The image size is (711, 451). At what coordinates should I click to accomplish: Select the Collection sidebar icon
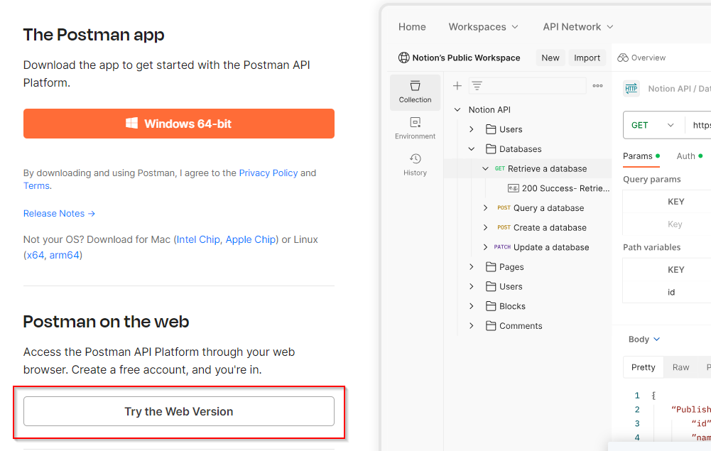tap(415, 92)
